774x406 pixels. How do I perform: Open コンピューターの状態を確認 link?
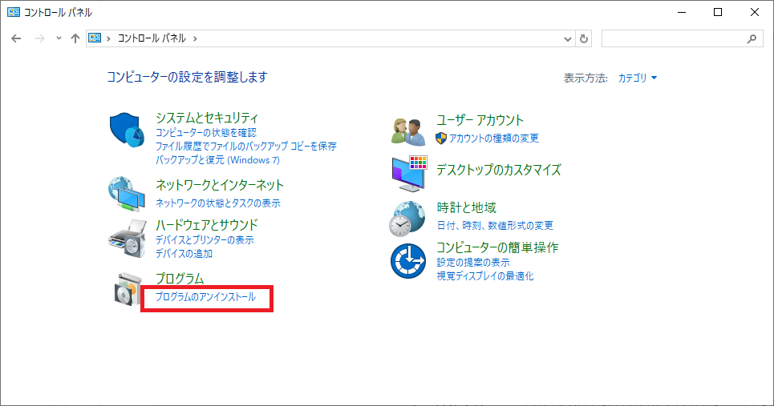click(x=205, y=132)
